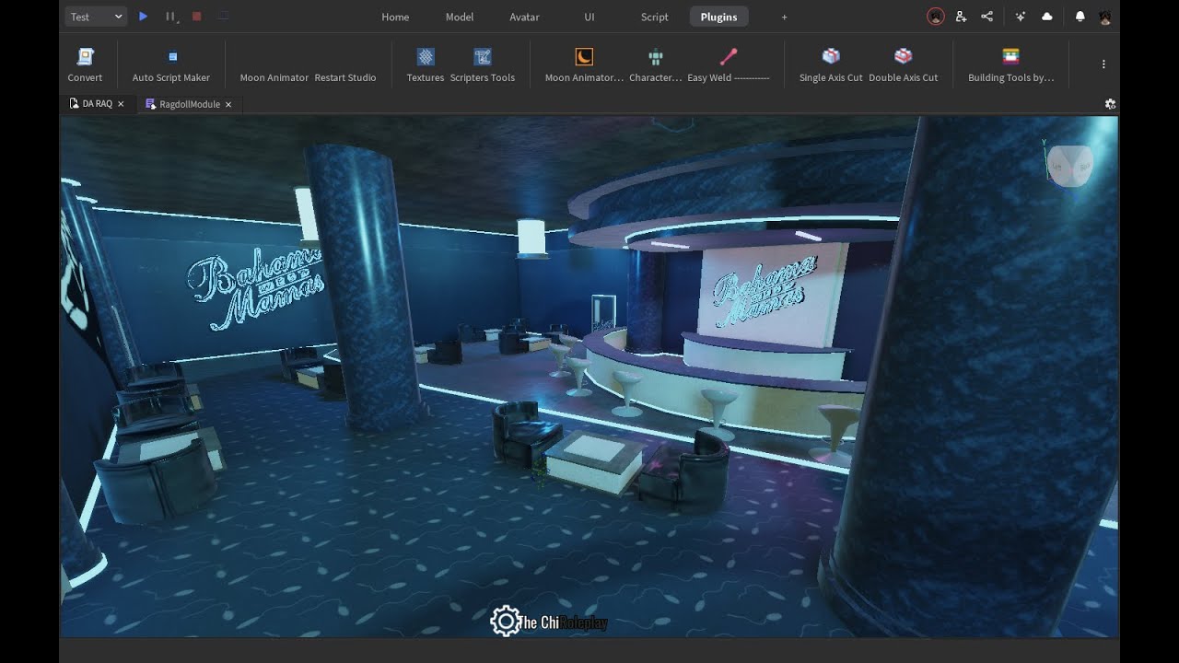Open the collaborators add-user icon
Image resolution: width=1179 pixels, height=663 pixels.
tap(961, 17)
